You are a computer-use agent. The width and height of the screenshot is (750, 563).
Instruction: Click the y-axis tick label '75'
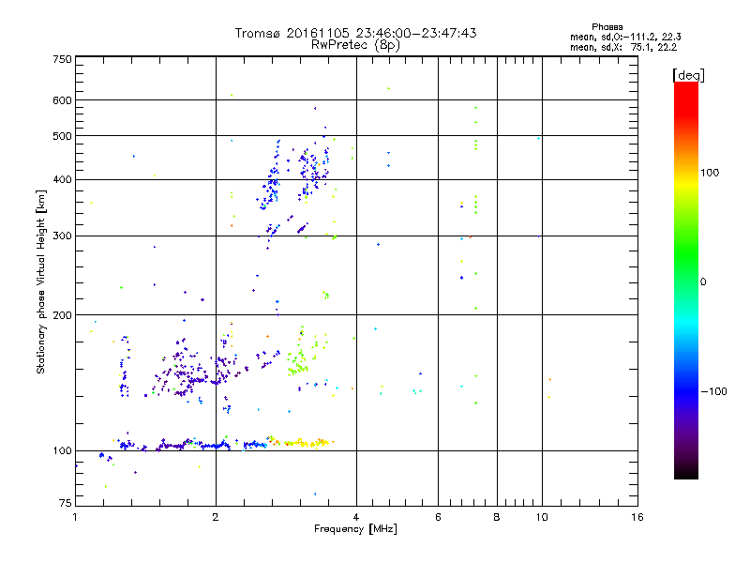click(66, 503)
